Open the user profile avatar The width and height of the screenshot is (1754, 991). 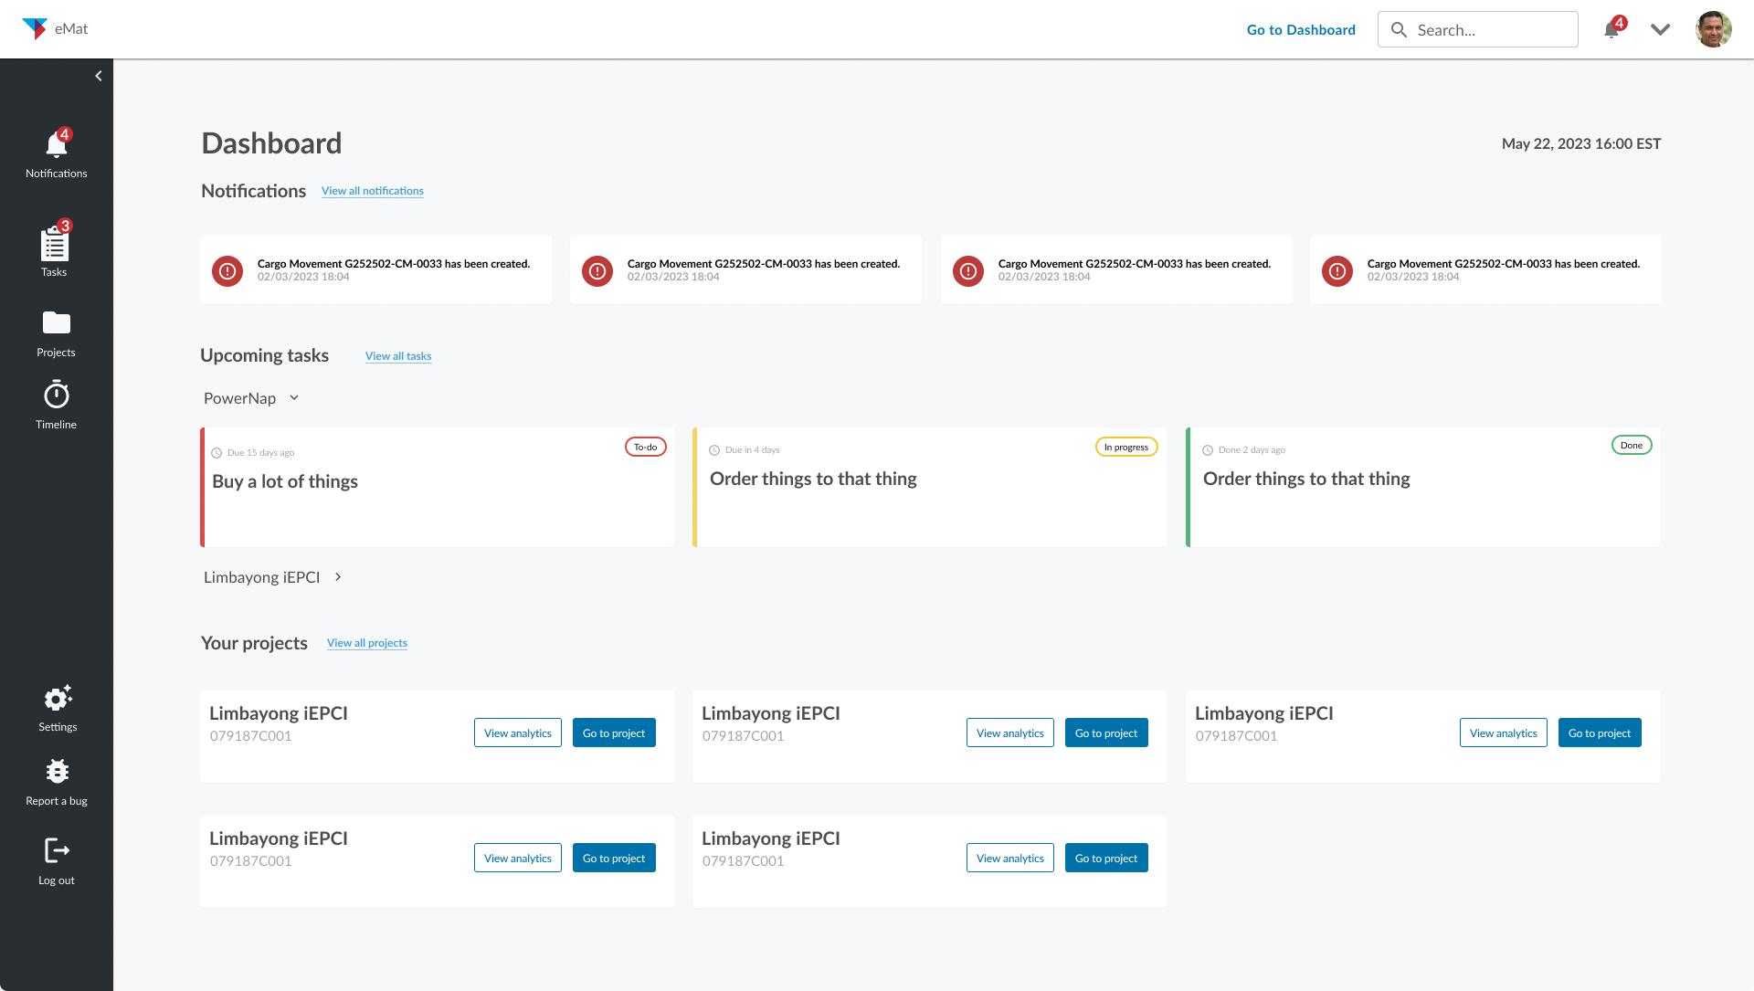(1714, 29)
